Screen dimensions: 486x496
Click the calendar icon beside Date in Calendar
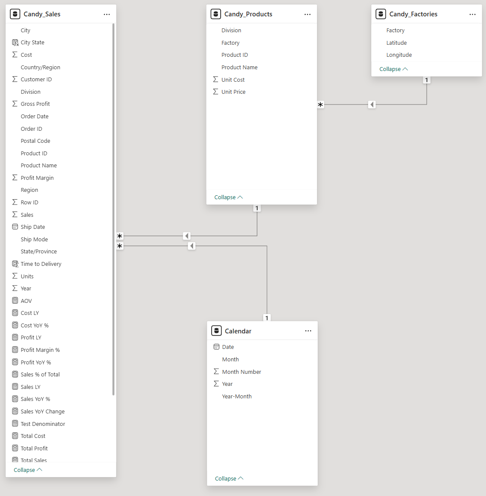point(216,347)
